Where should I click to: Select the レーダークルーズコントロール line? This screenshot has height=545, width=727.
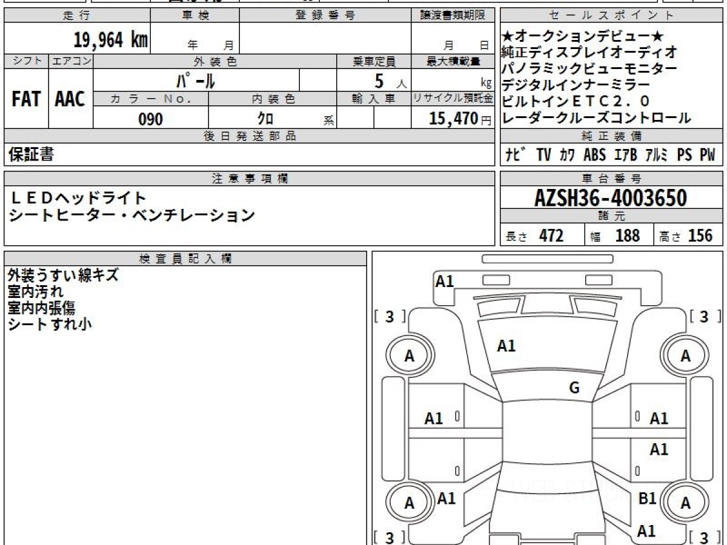click(596, 119)
